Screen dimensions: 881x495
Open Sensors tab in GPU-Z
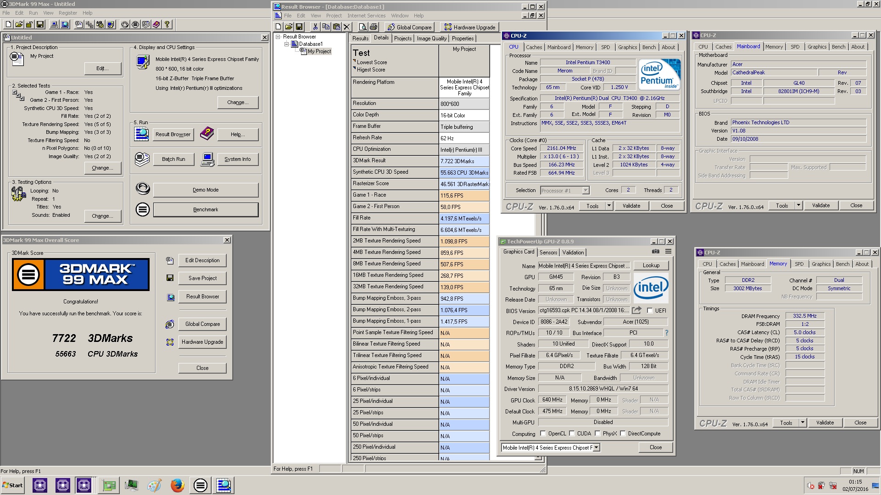click(548, 253)
